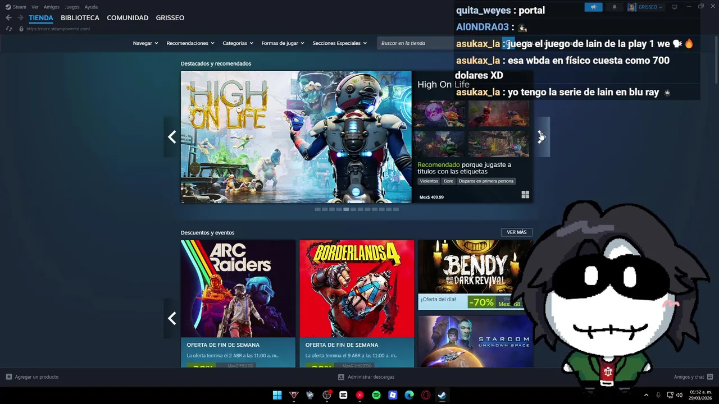Click Administrar descargas

[371, 377]
